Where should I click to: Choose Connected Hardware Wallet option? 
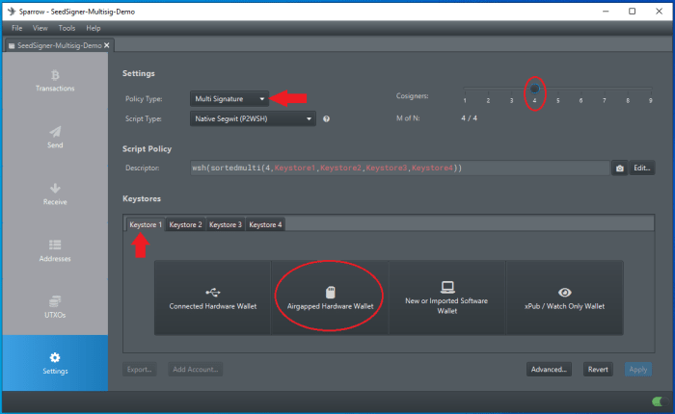pos(212,297)
